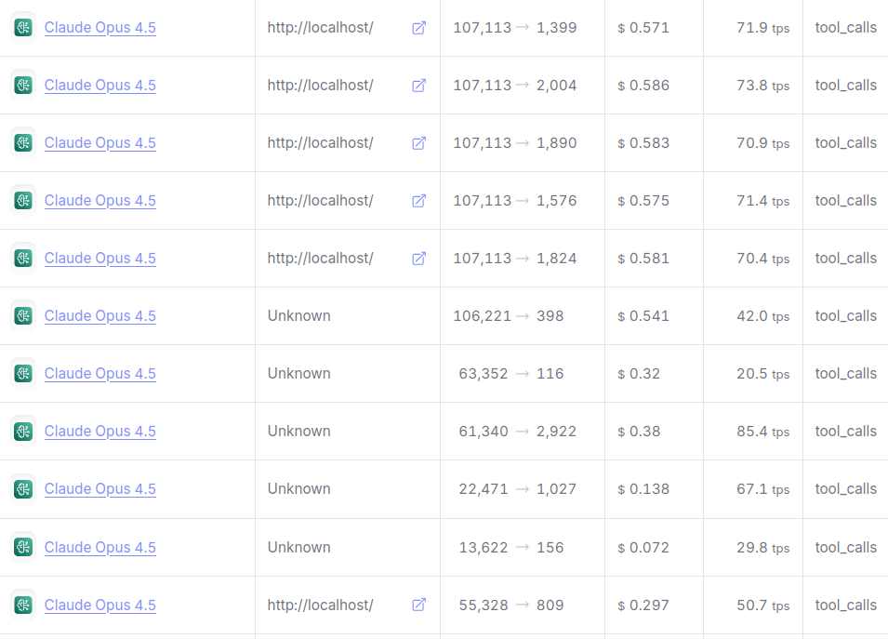Open Claude Opus 4.5 link with 1,890 output tokens
This screenshot has width=888, height=639.
100,143
